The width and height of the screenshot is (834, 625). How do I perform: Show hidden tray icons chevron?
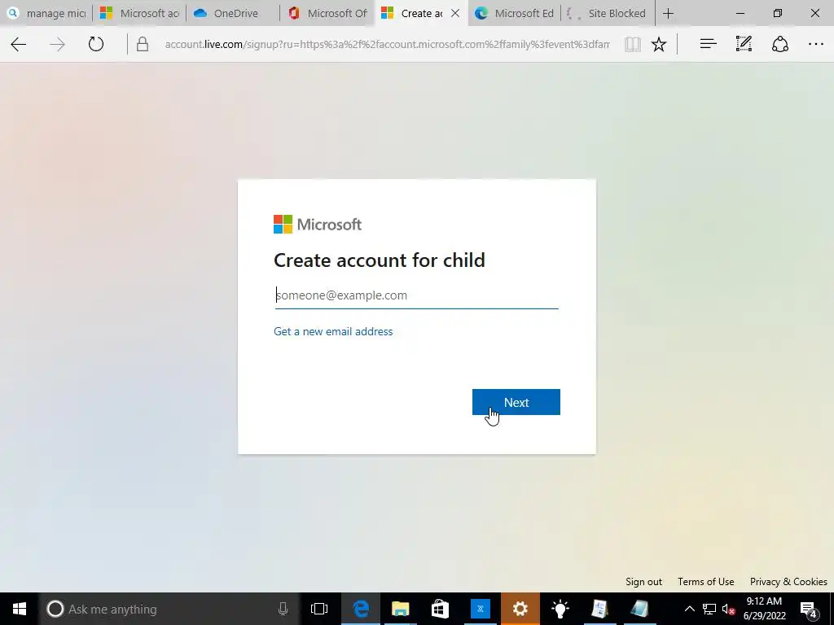pos(689,609)
